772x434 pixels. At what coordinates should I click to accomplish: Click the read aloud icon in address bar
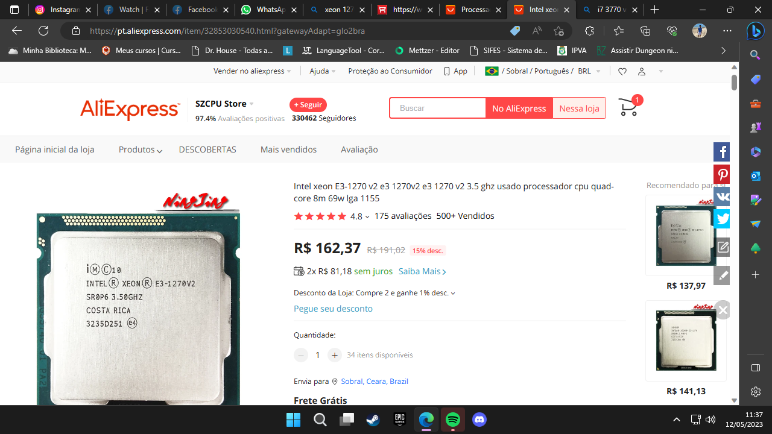point(537,31)
